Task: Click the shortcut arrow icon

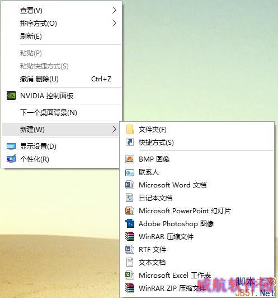Action: (130, 142)
